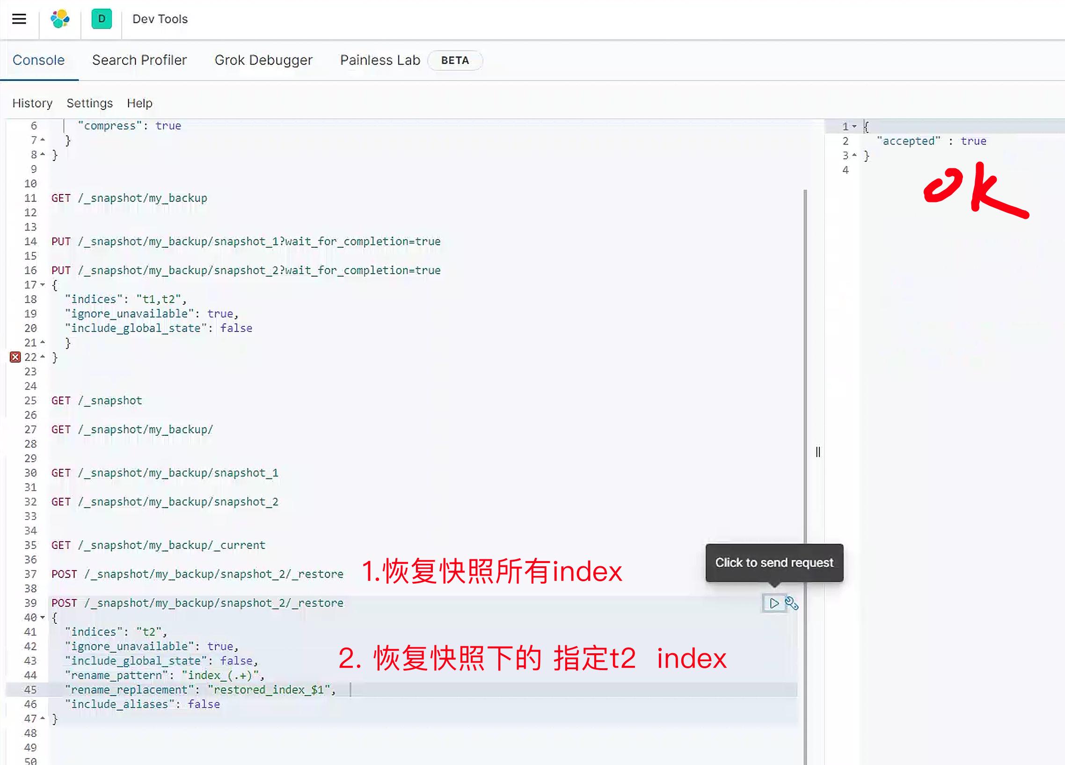Open the hamburger navigation menu
1065x765 pixels.
pyautogui.click(x=19, y=19)
